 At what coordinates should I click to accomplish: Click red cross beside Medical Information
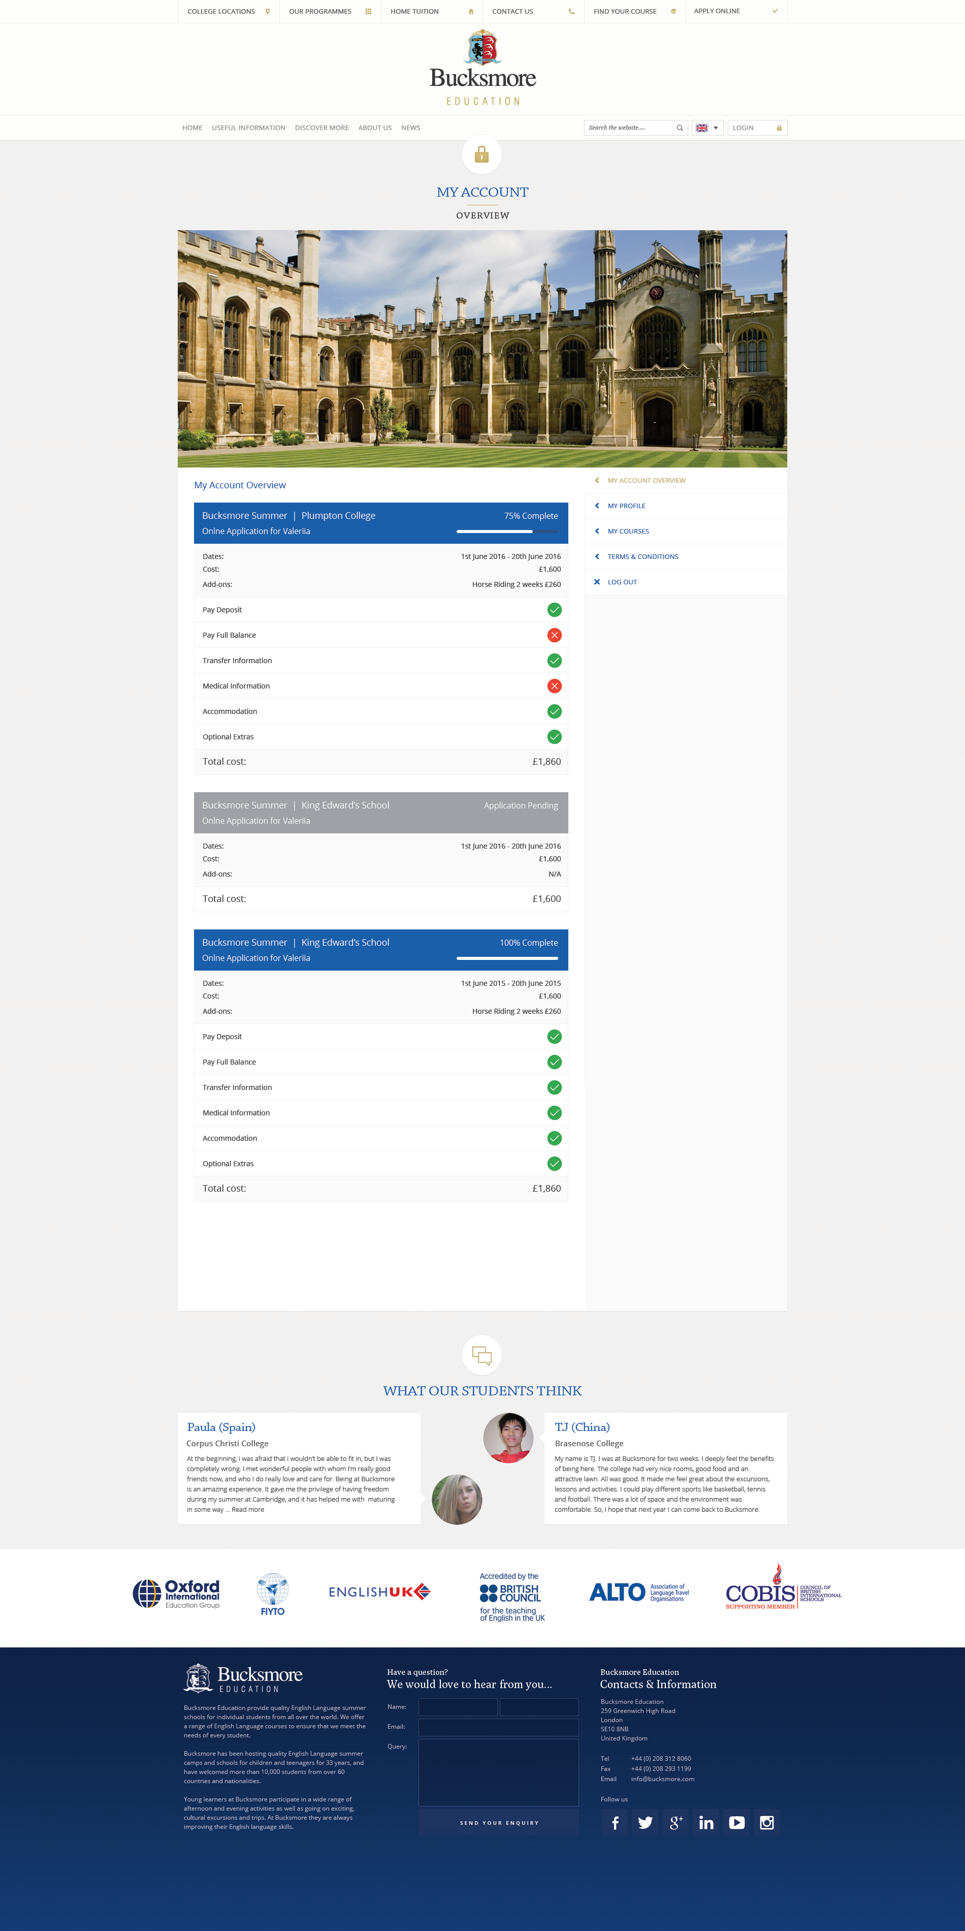coord(555,686)
